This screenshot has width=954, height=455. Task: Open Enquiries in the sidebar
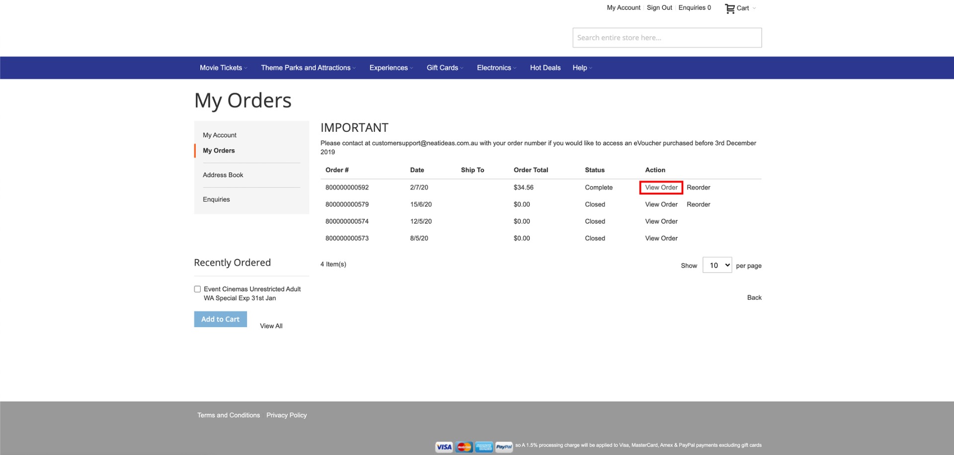[216, 199]
